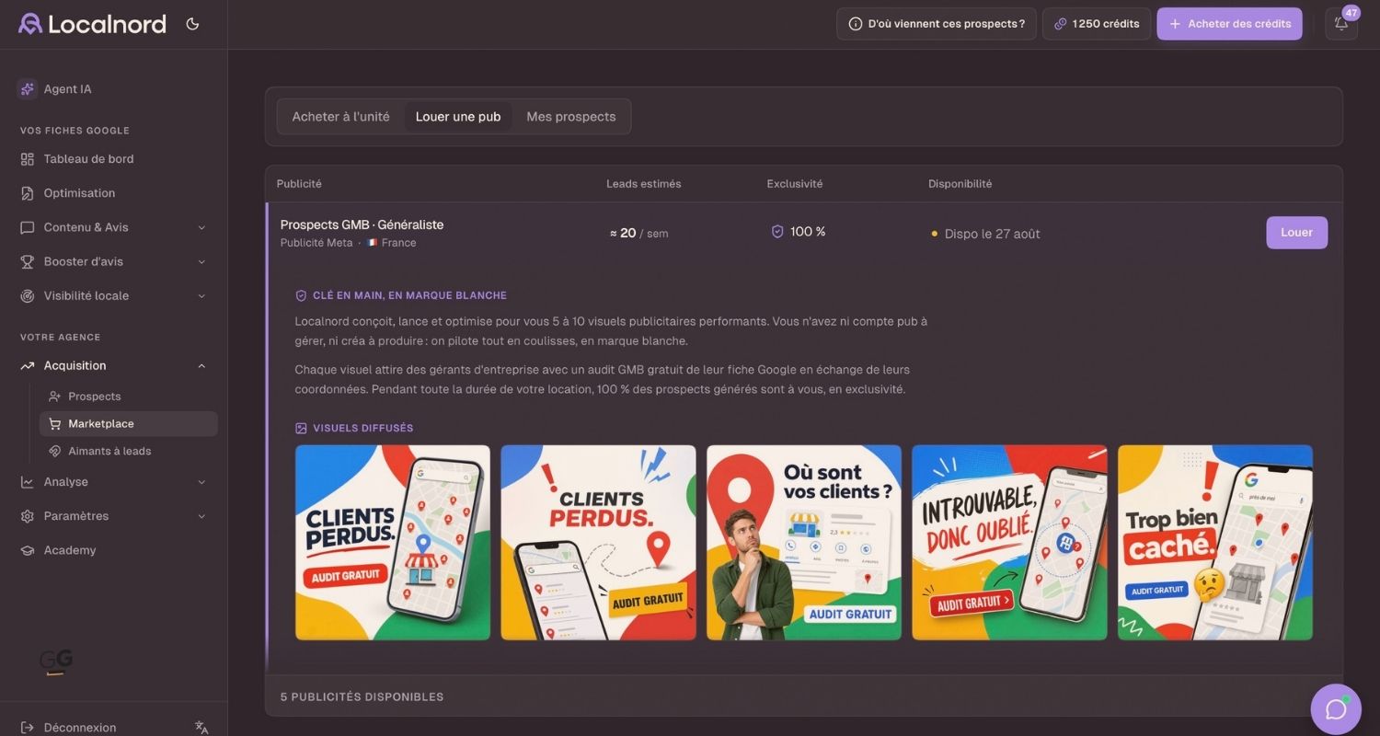
Task: Open Où sont vos clients ad visual
Action: point(804,543)
